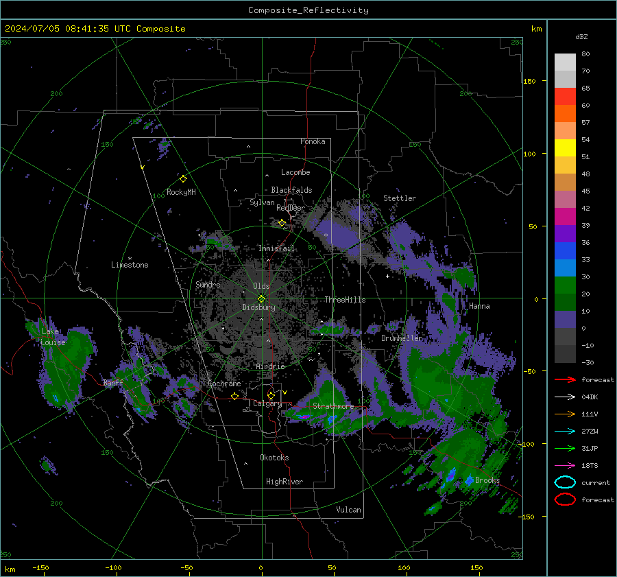
Task: Click the ThreeHills label
Action: coord(345,300)
